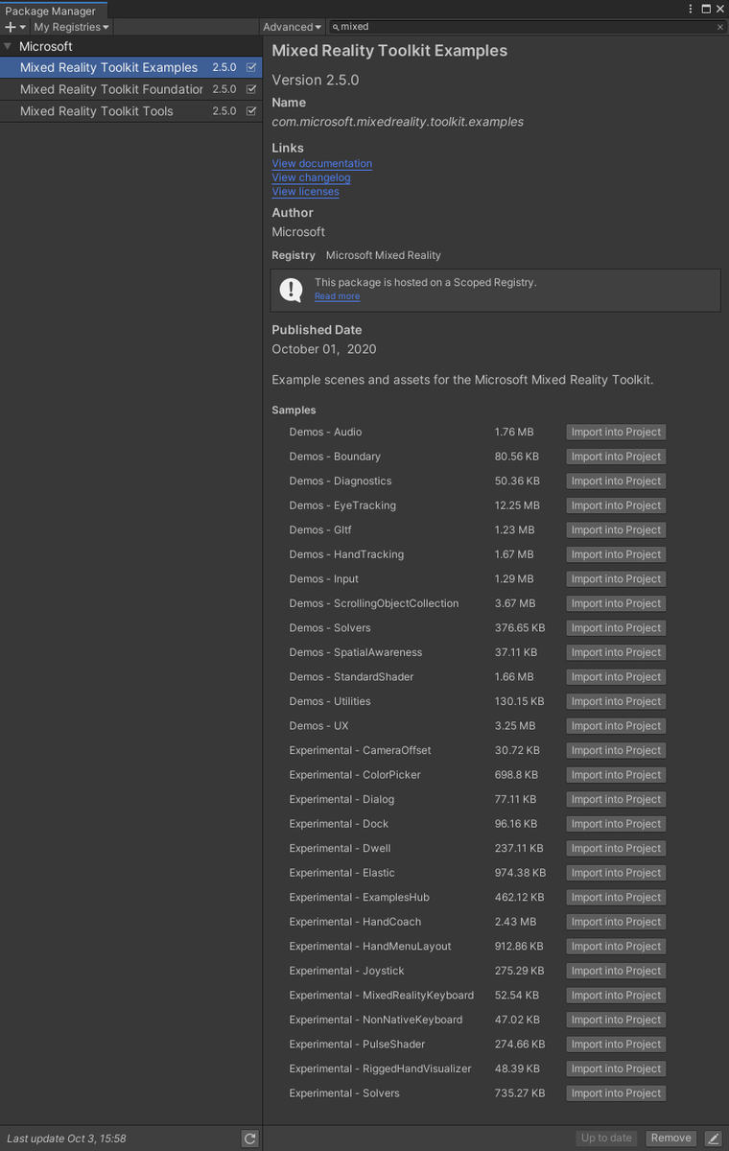Open the Advanced dropdown
729x1151 pixels.
(x=293, y=27)
